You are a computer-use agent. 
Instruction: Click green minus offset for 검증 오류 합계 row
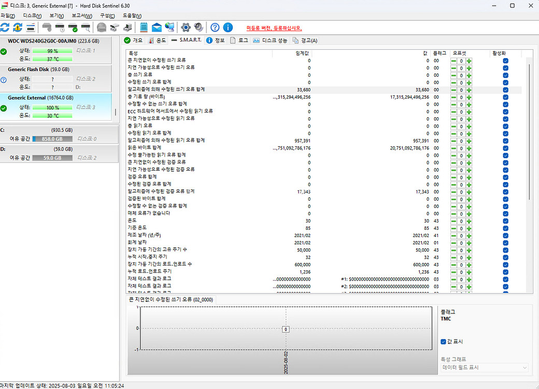(454, 177)
